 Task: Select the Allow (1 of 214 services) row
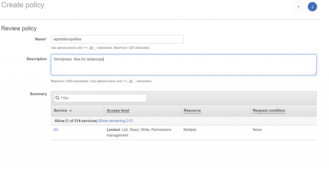click(183, 121)
